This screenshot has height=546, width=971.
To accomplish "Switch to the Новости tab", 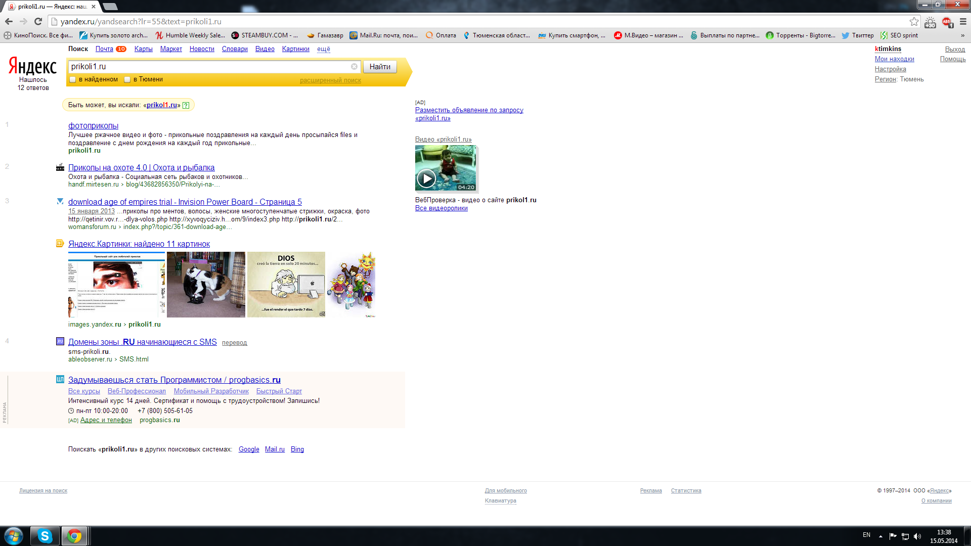I will pyautogui.click(x=202, y=49).
